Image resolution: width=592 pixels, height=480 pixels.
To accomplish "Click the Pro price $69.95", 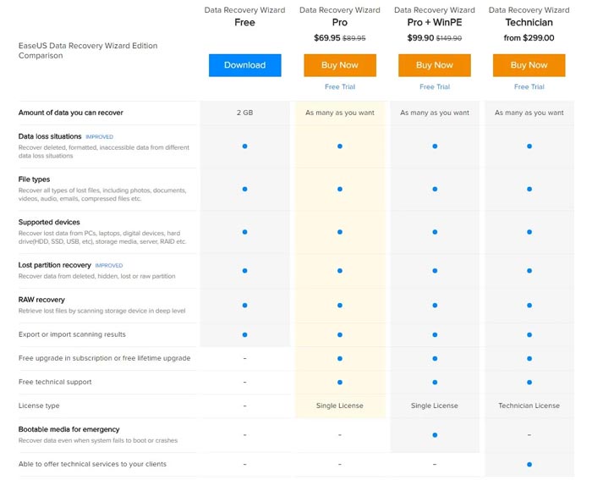I will pos(326,38).
